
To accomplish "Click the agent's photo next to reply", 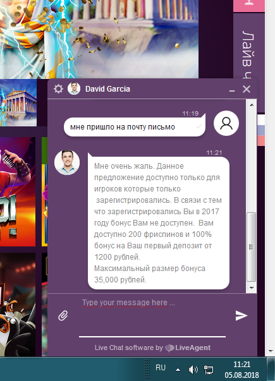I will pyautogui.click(x=67, y=162).
